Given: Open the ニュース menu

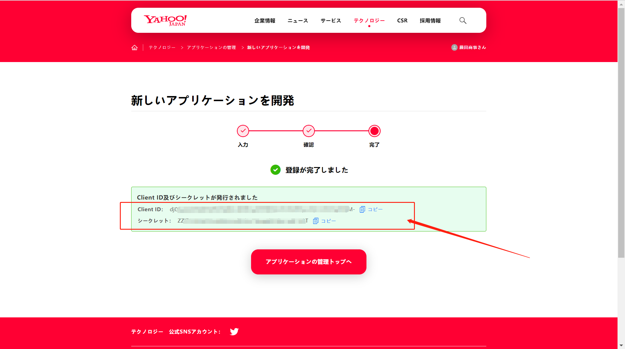Looking at the screenshot, I should (298, 21).
